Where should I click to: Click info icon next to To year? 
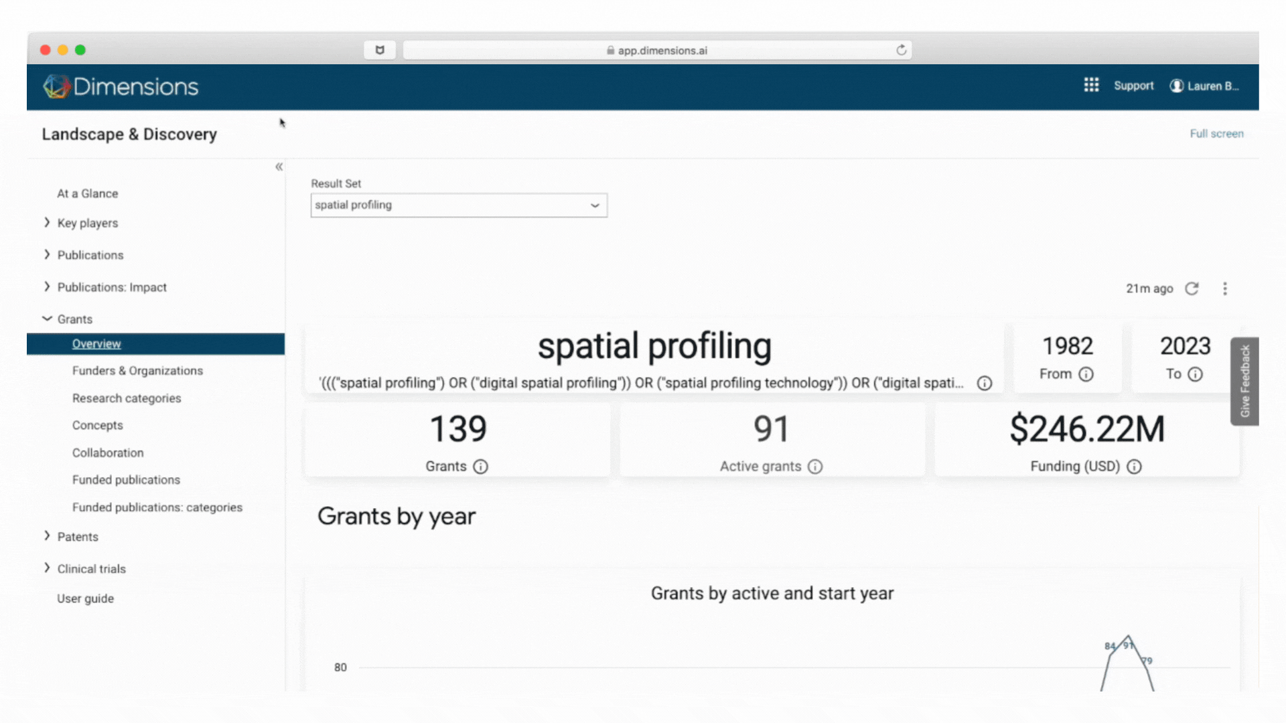(1196, 374)
